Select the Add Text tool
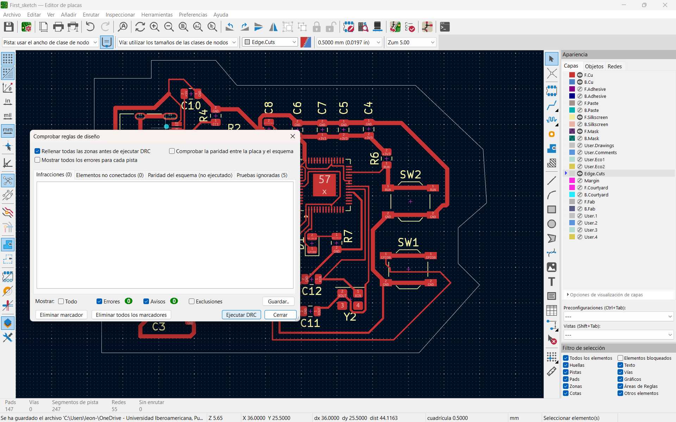Screen dimensions: 676x422 (551, 282)
